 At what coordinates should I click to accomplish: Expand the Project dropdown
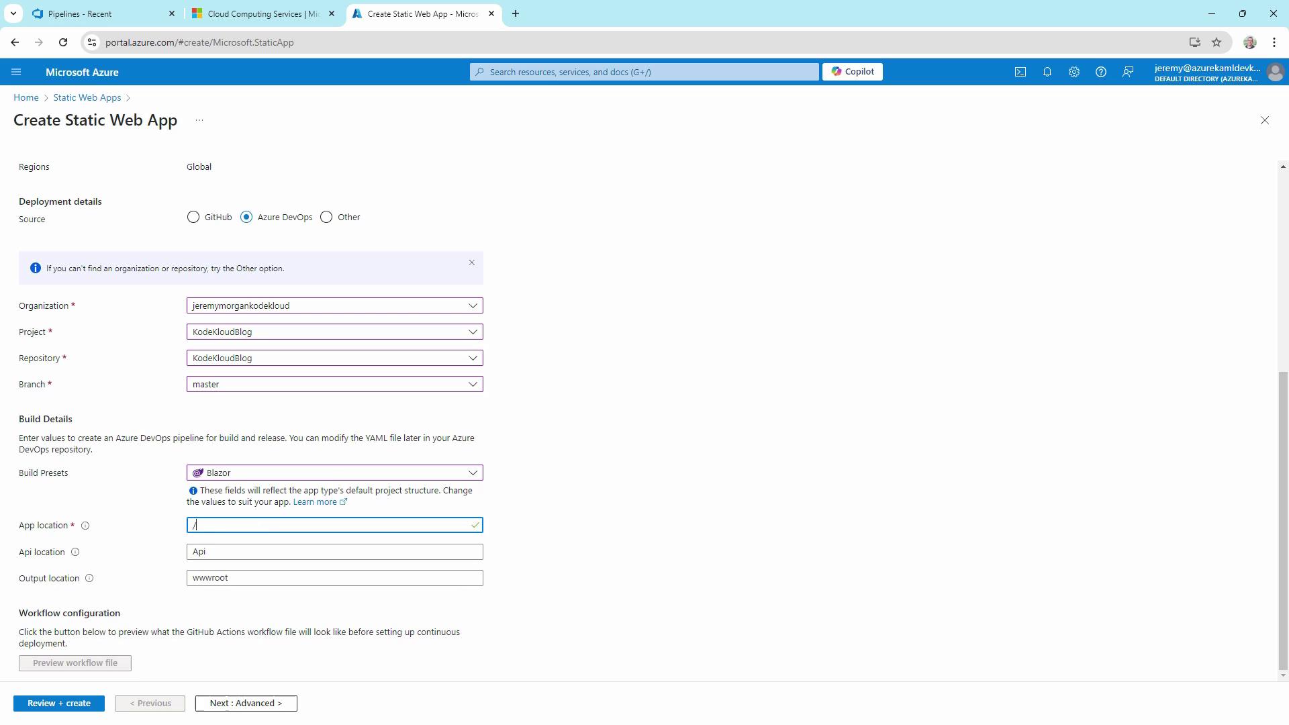(335, 332)
